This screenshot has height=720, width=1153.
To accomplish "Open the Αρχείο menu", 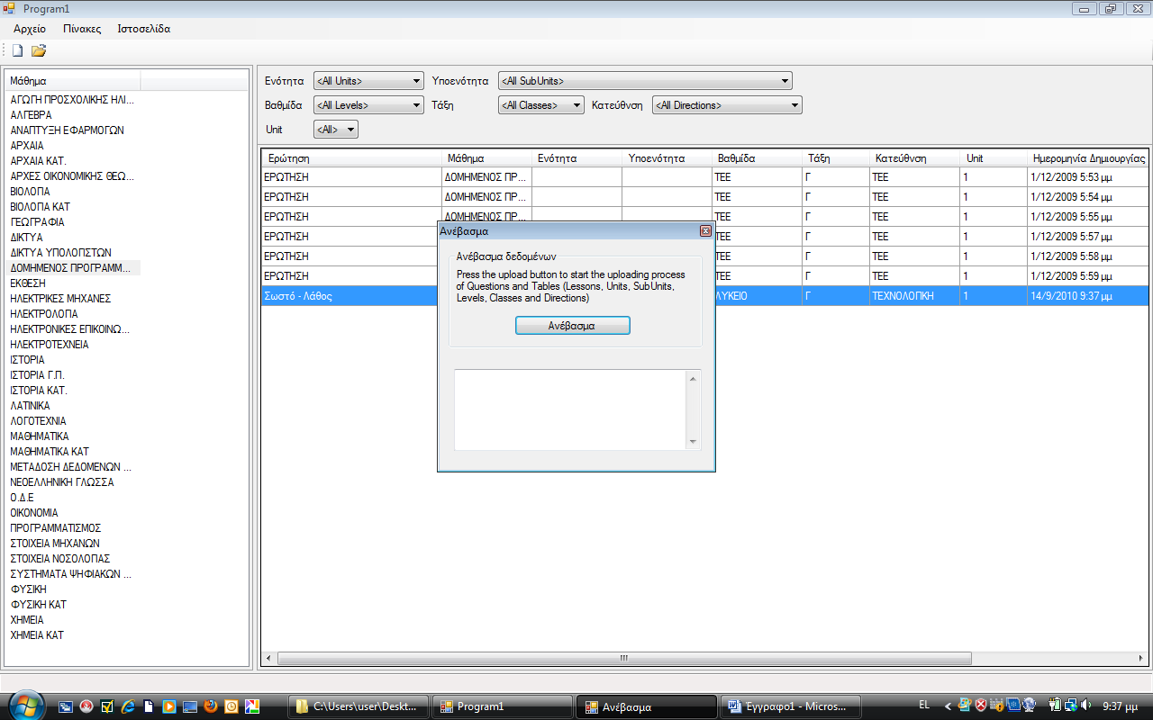I will coord(30,29).
